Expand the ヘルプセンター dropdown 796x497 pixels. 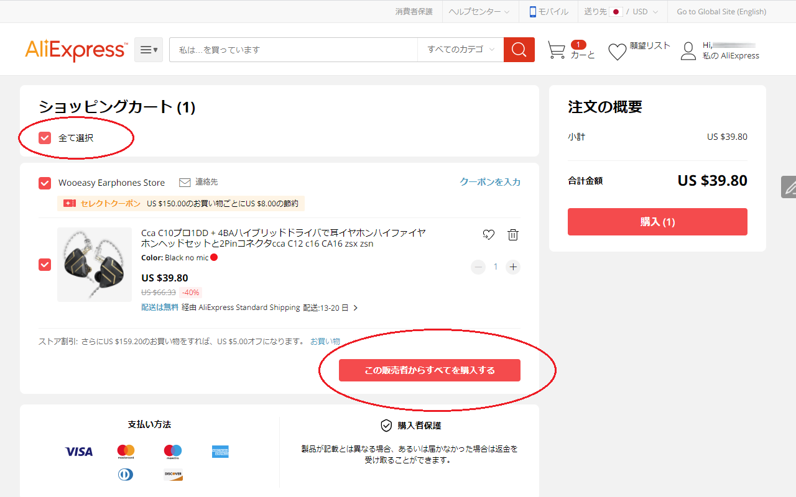[x=479, y=12]
